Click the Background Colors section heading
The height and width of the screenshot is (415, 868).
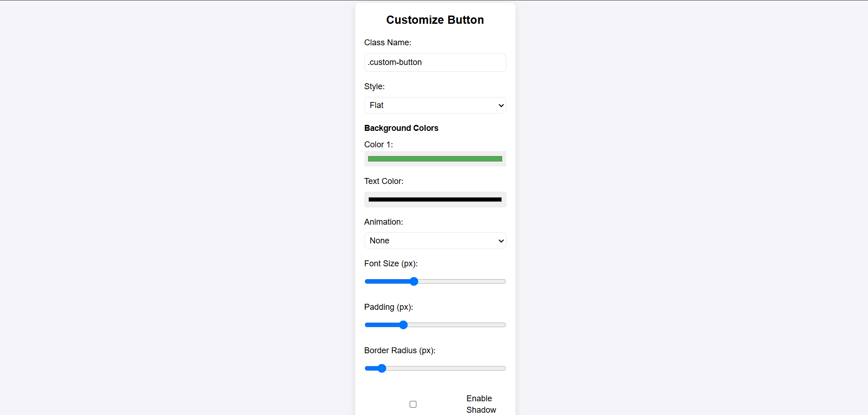pos(401,128)
